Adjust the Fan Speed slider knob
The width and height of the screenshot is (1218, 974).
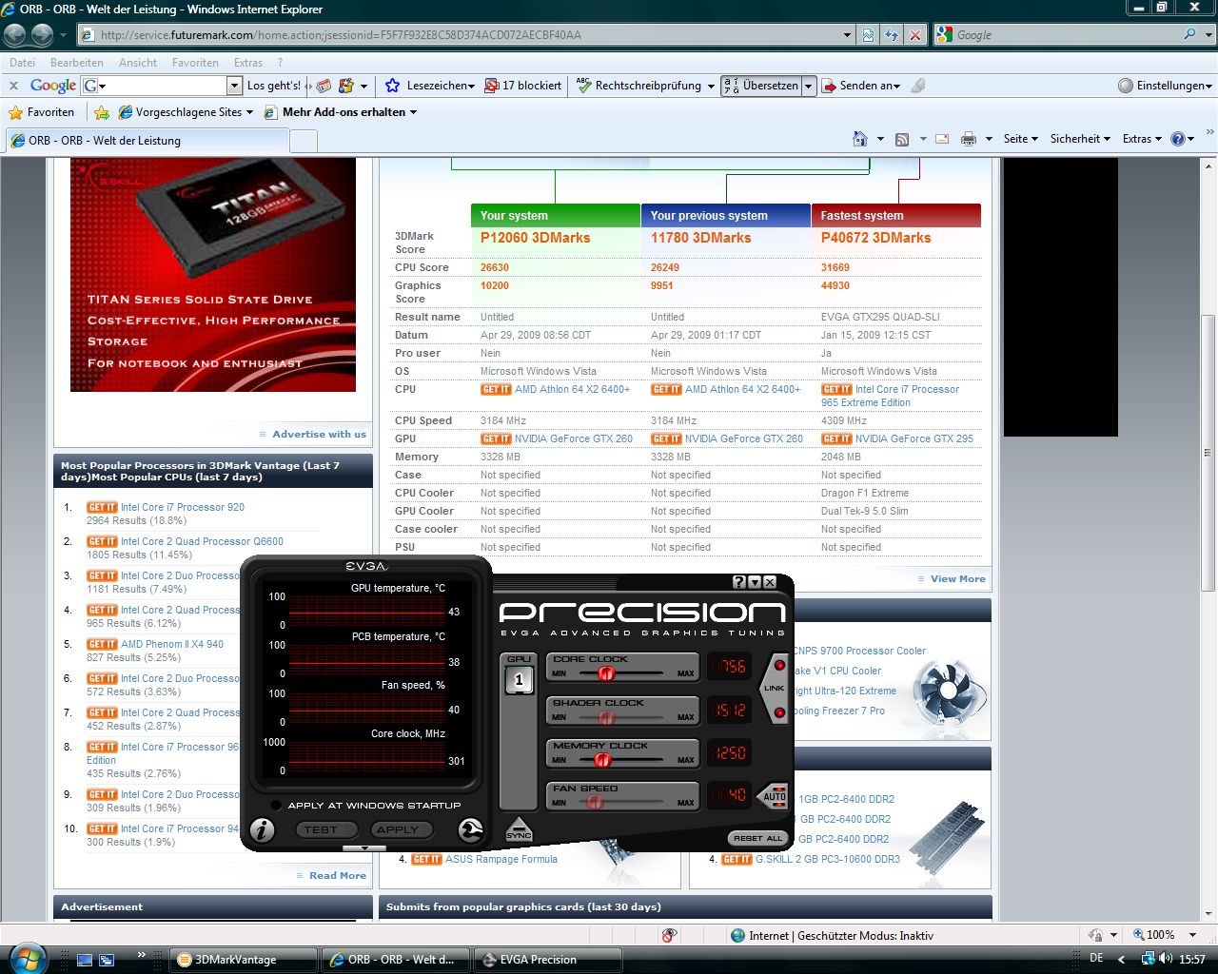coord(596,802)
